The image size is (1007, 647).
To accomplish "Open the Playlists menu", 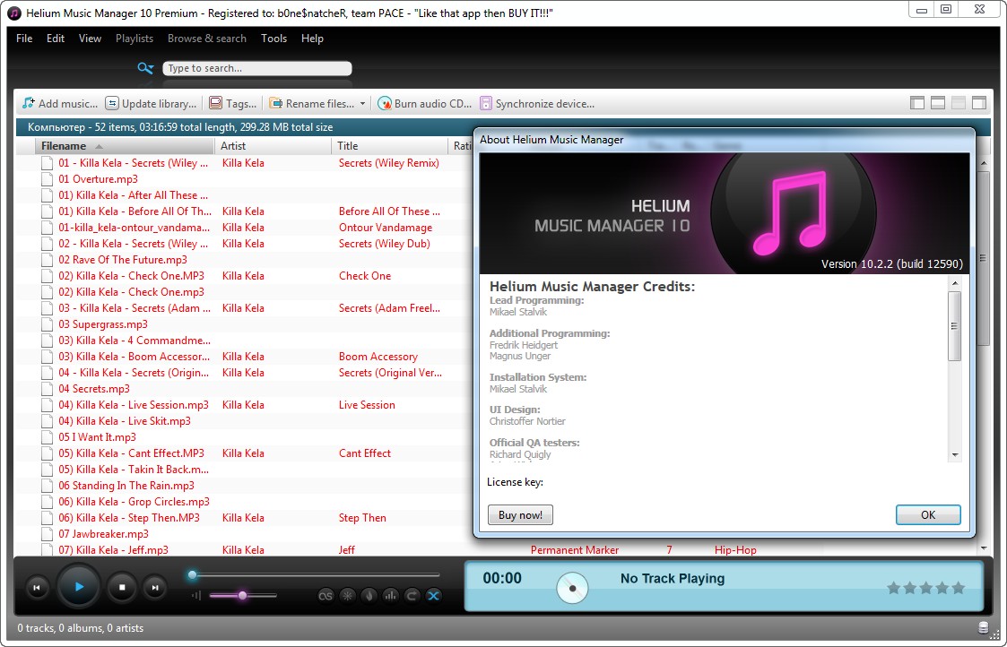I will pos(135,39).
